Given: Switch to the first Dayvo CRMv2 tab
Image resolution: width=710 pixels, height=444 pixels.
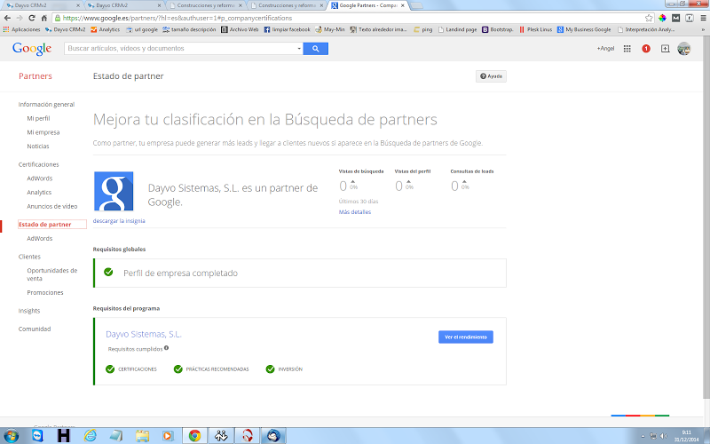Looking at the screenshot, I should [41, 5].
